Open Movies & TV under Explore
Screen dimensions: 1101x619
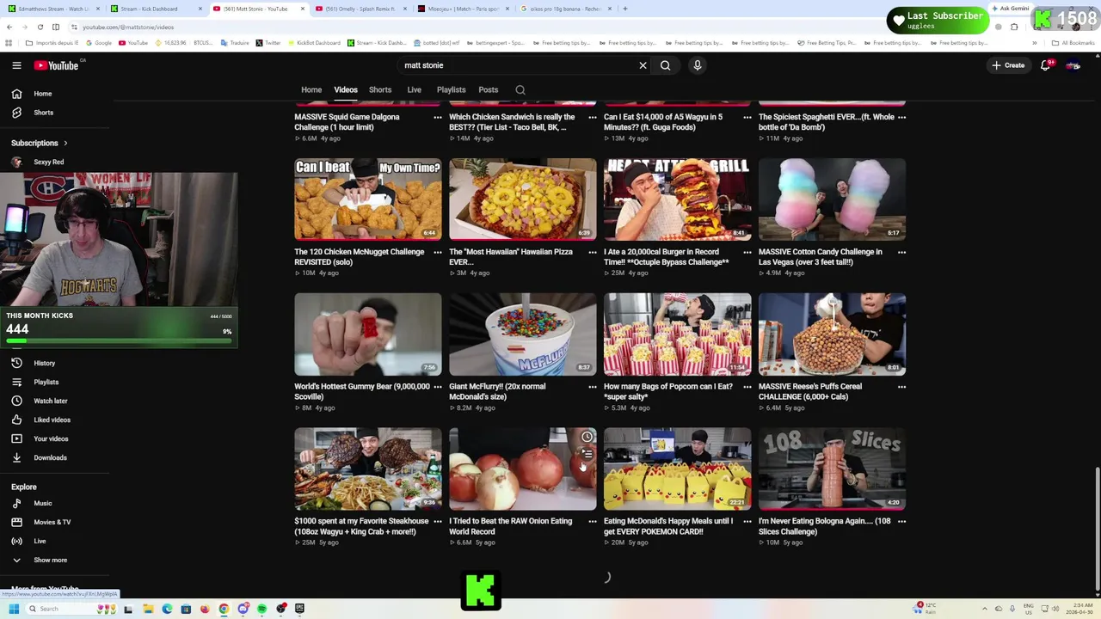click(54, 522)
